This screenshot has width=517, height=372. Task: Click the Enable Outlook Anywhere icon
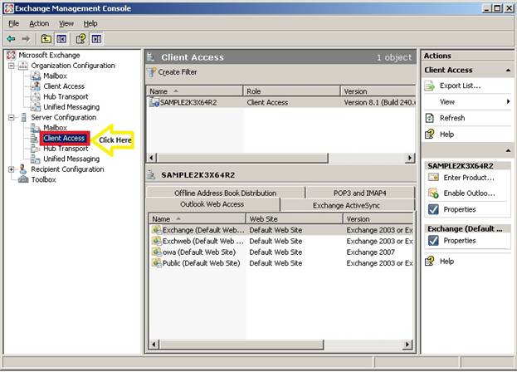tap(433, 193)
